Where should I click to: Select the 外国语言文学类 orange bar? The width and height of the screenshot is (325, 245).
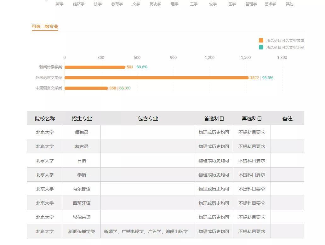(157, 78)
